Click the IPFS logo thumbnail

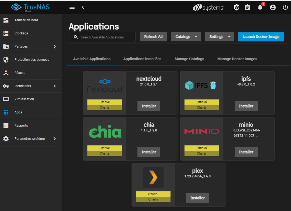click(200, 85)
